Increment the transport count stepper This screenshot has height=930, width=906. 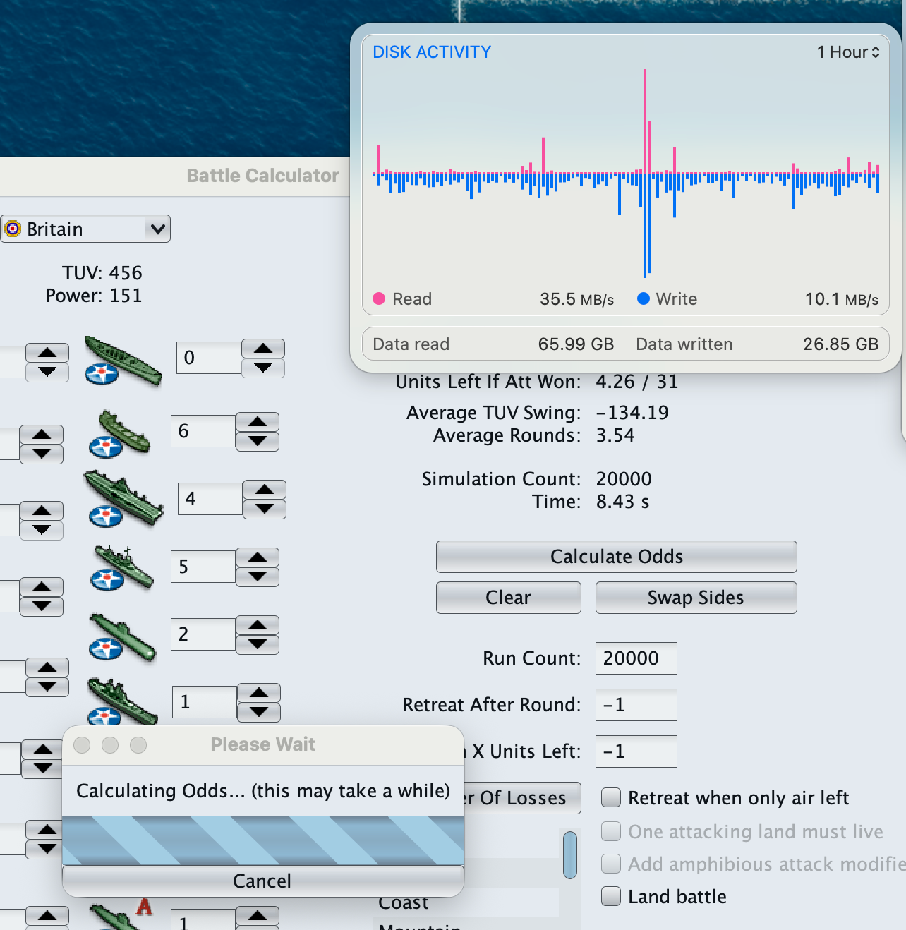tap(257, 422)
